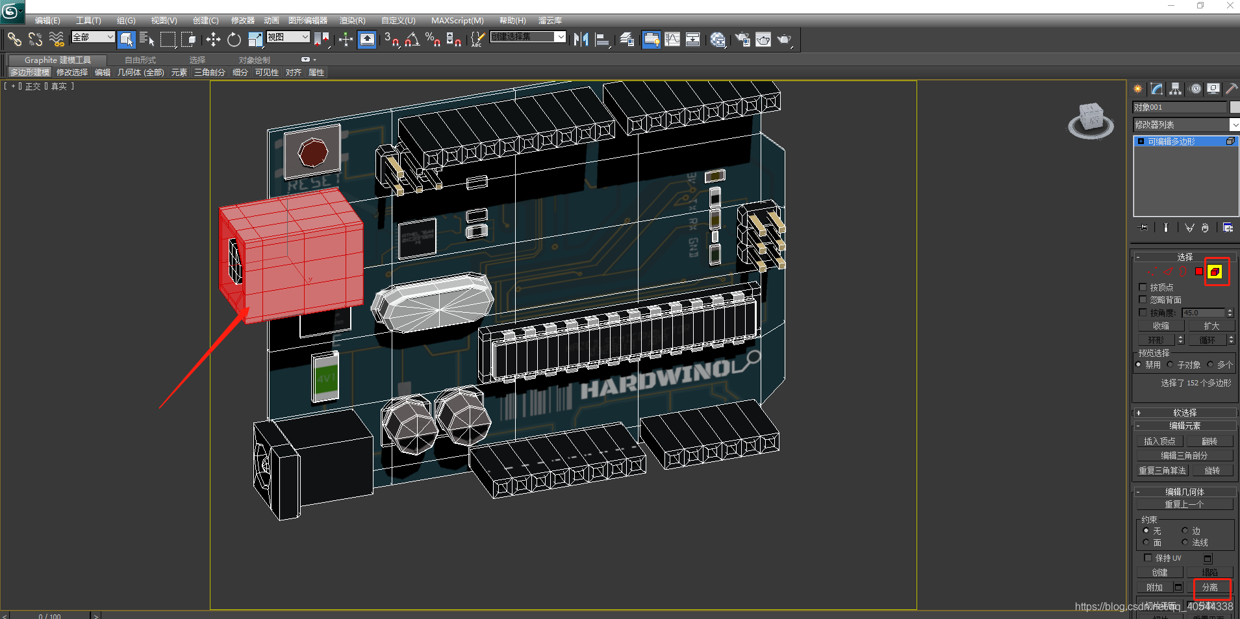Open the Layer Manager icon

[x=627, y=40]
